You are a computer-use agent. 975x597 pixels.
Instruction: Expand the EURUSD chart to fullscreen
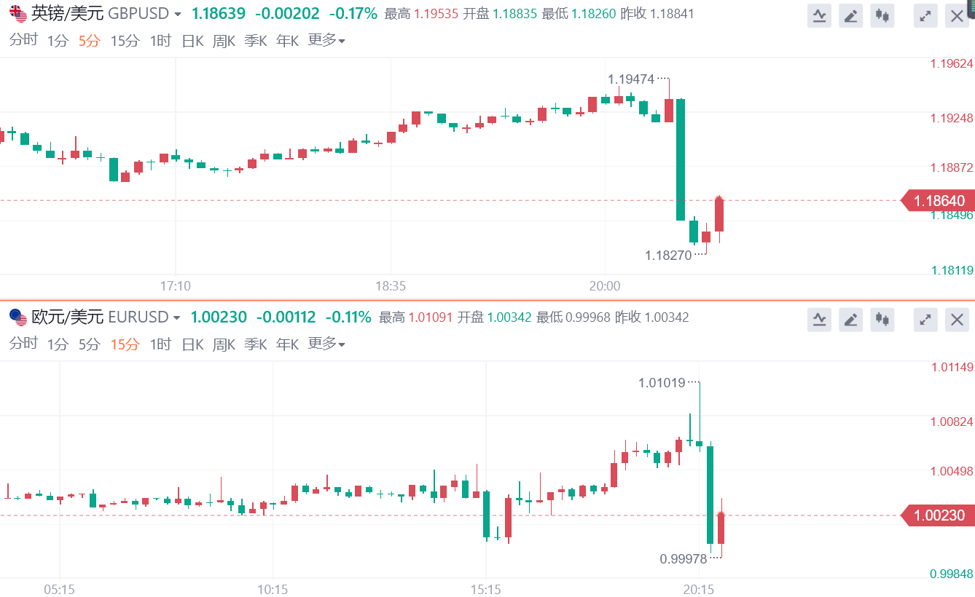pos(925,319)
